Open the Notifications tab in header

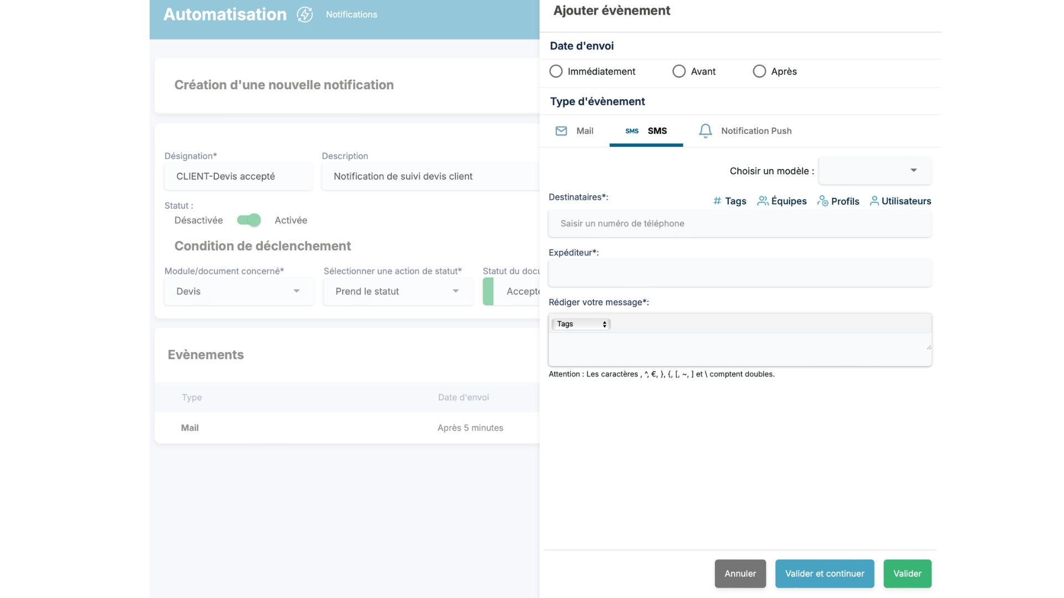[351, 14]
